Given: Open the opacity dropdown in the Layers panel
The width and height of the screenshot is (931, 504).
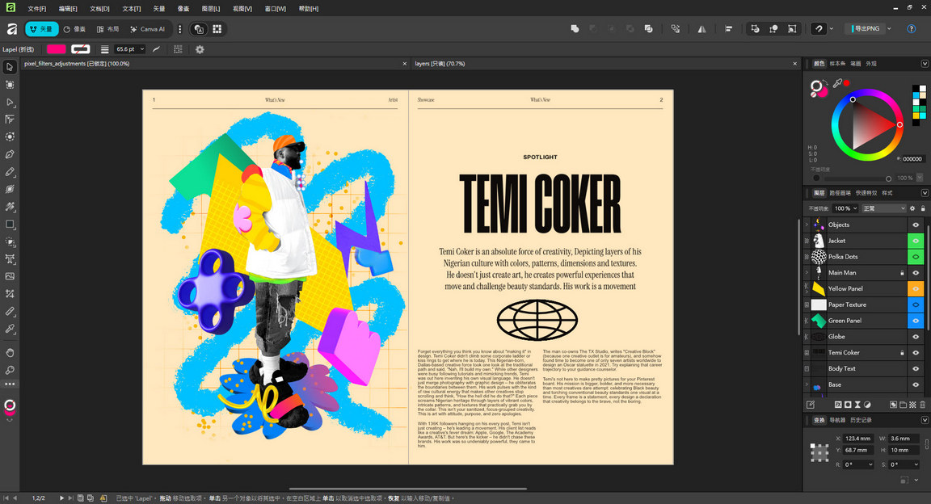Looking at the screenshot, I should pos(845,208).
